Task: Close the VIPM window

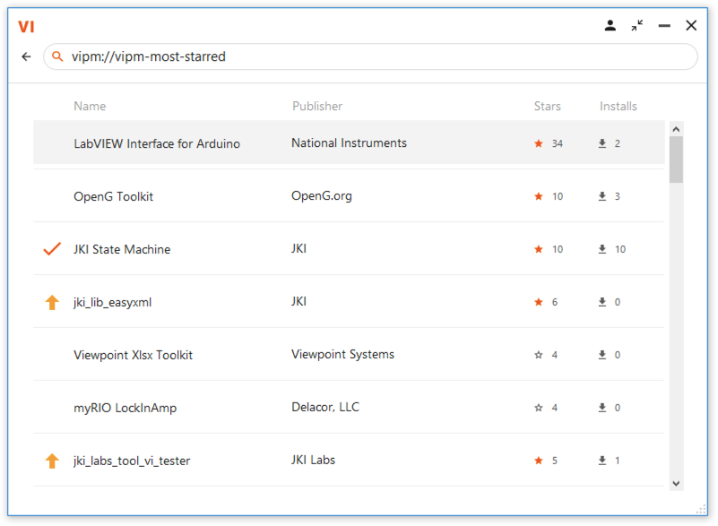Action: tap(691, 26)
